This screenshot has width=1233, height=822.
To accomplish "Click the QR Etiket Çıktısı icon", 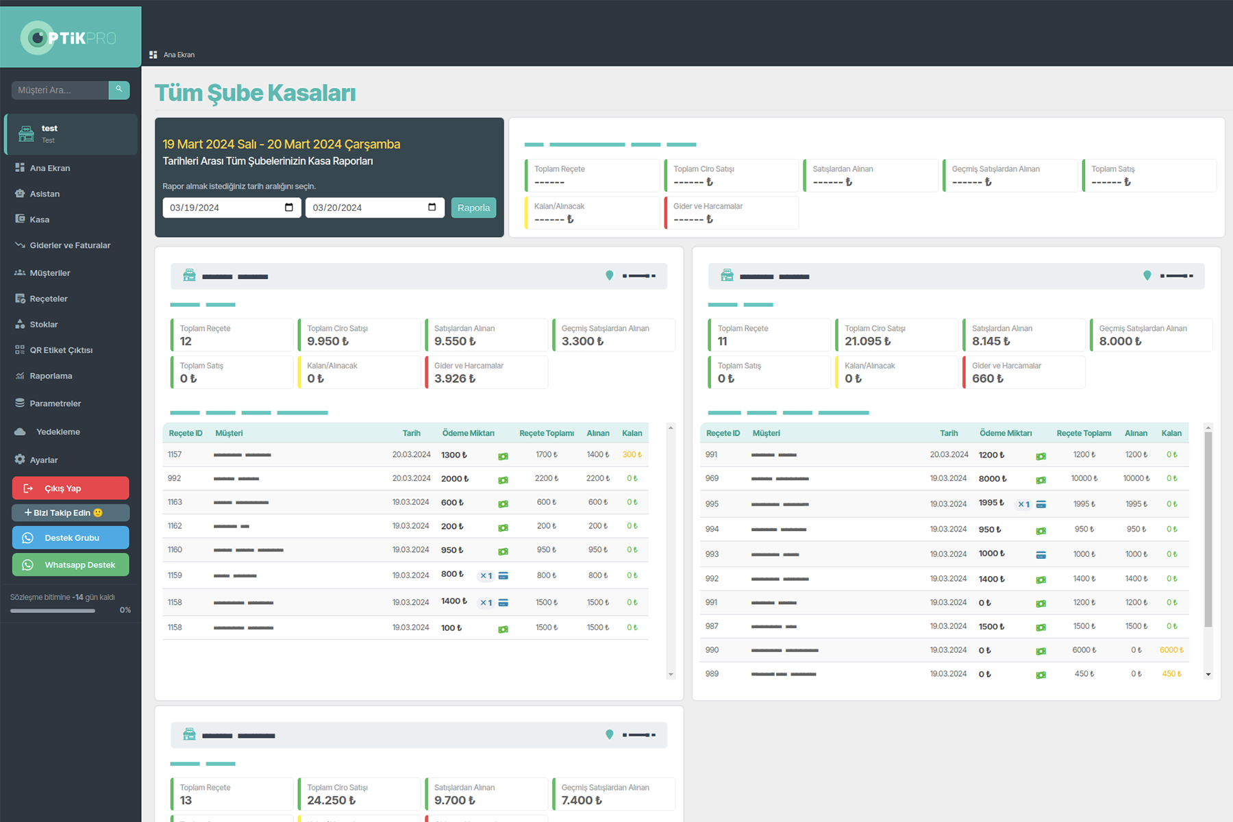I will point(20,350).
